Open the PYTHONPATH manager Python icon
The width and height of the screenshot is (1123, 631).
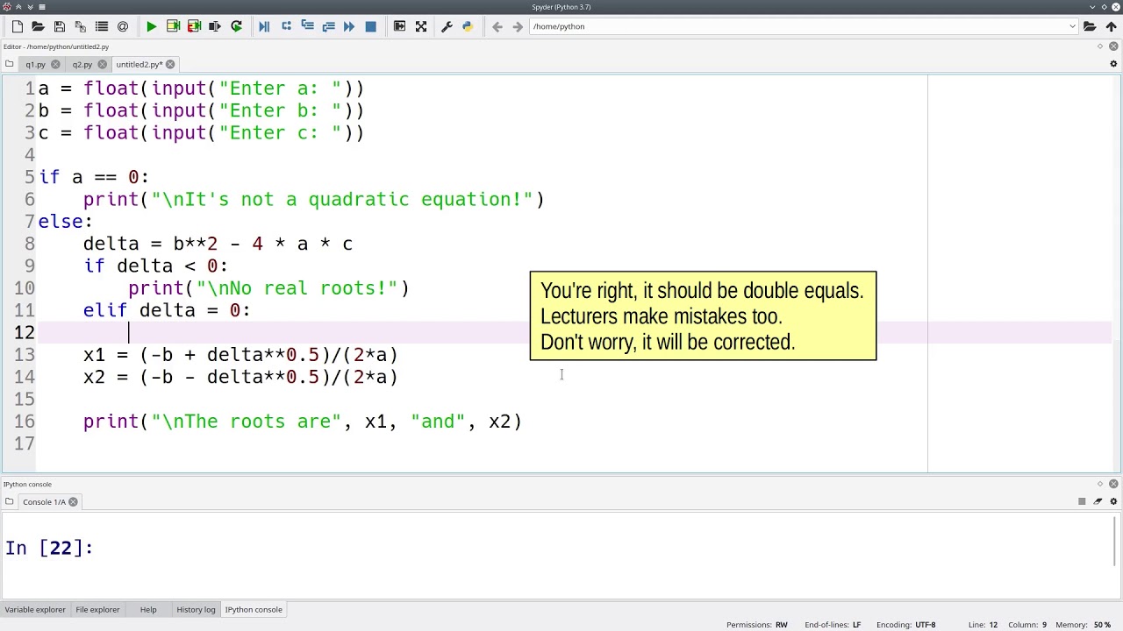[468, 26]
